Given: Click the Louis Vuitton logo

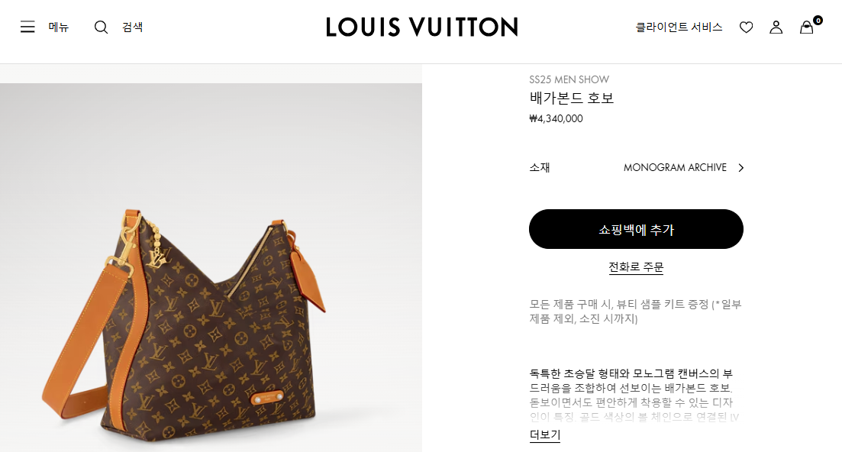Looking at the screenshot, I should pos(421,27).
